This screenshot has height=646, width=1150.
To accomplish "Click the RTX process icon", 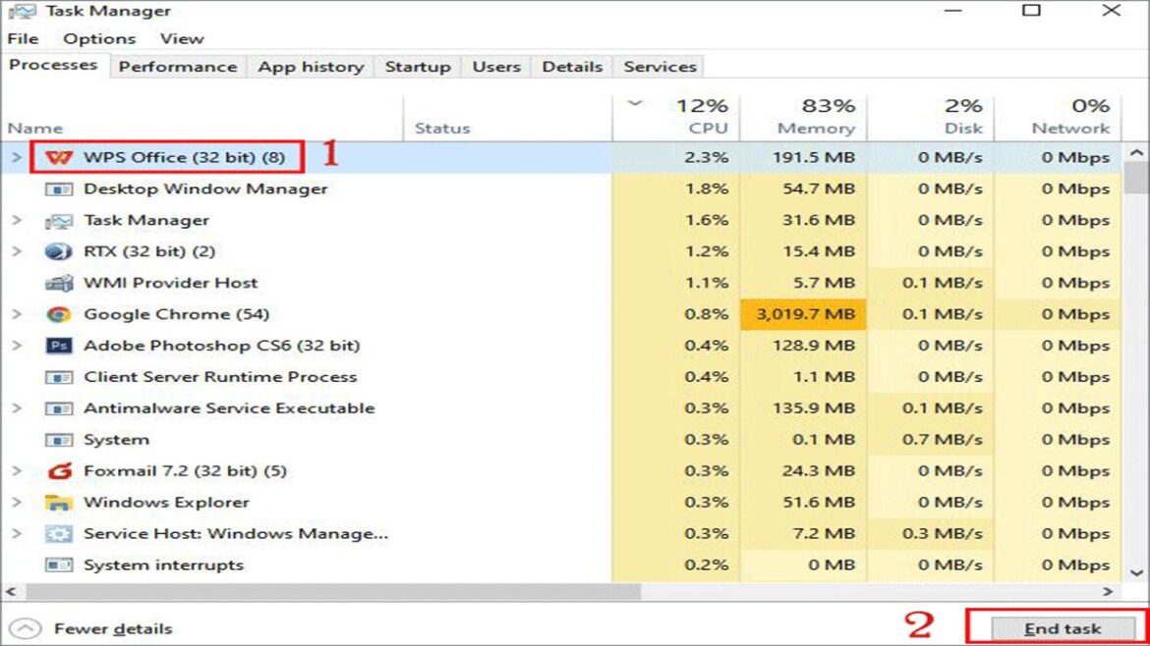I will pos(59,251).
